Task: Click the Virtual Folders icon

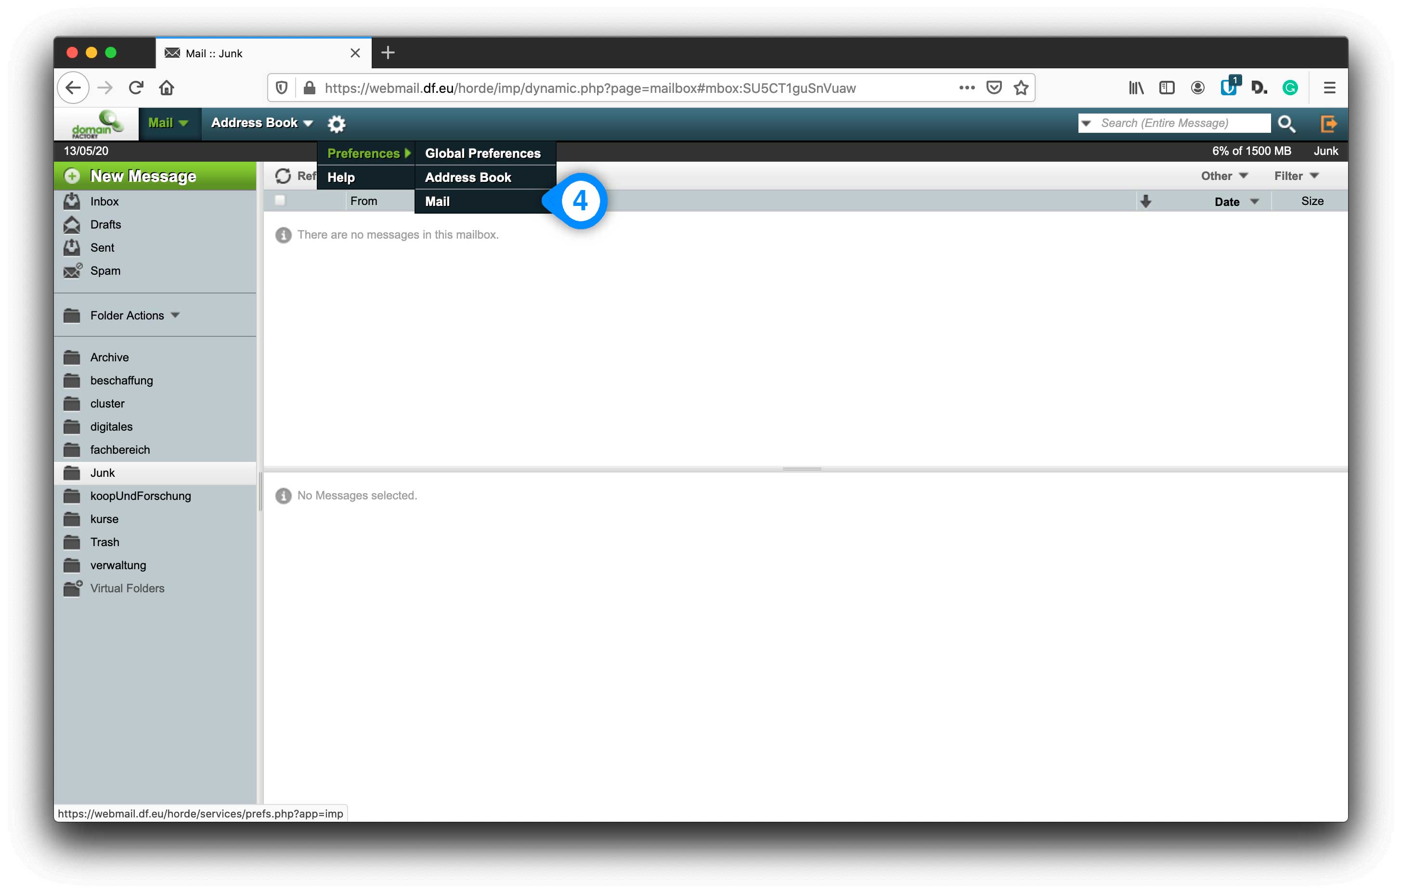Action: point(73,588)
